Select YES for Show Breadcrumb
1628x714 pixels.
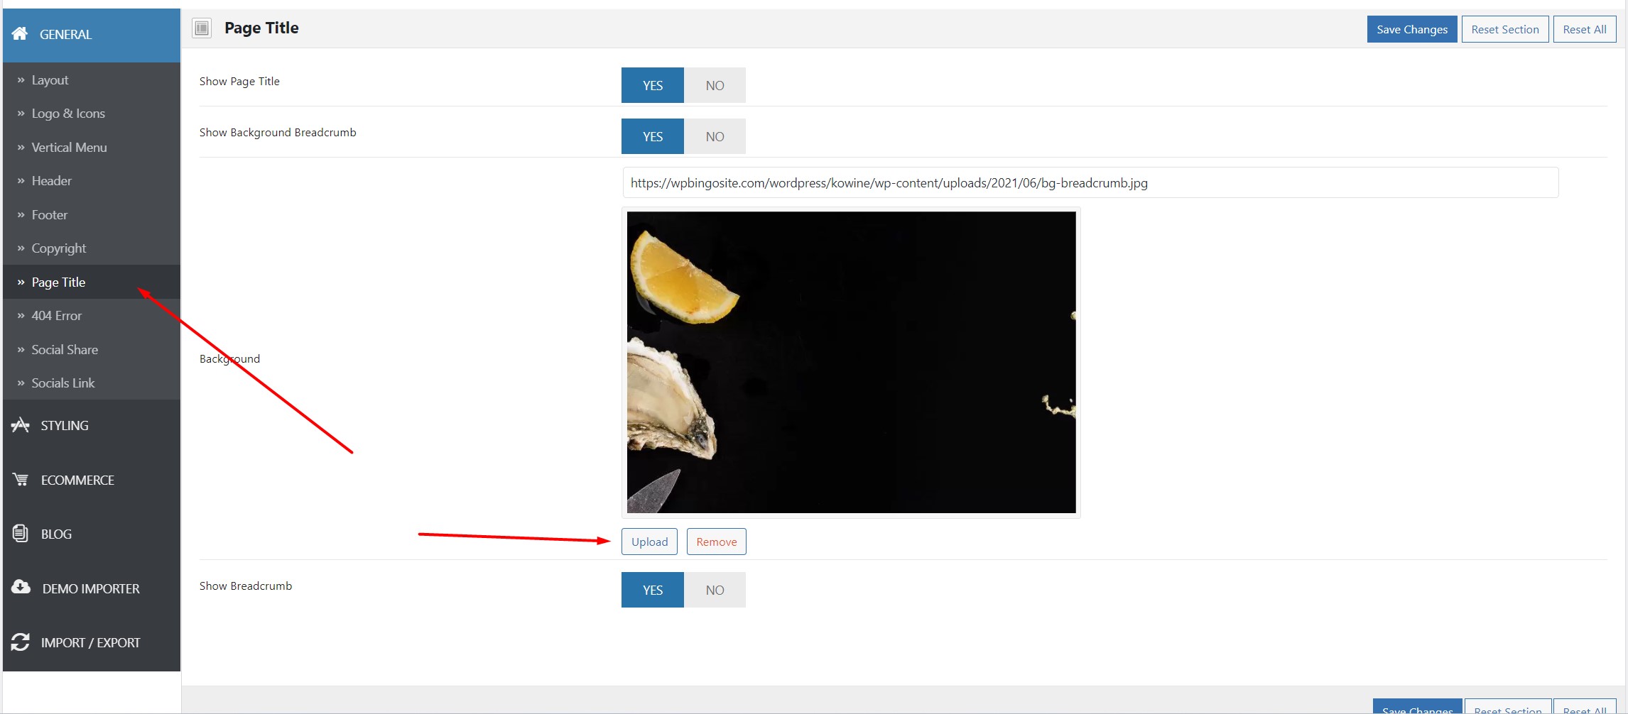click(x=653, y=590)
